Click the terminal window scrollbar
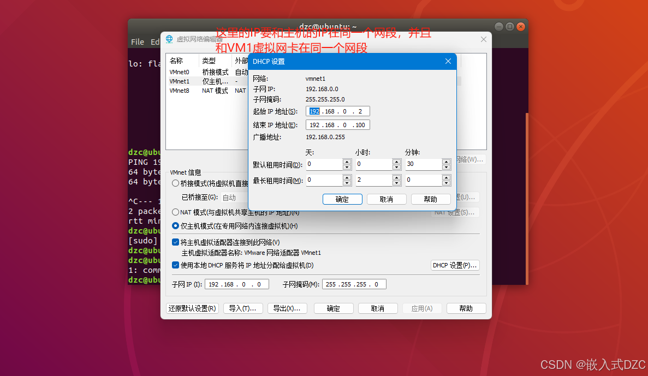This screenshot has width=648, height=376. pyautogui.click(x=526, y=198)
